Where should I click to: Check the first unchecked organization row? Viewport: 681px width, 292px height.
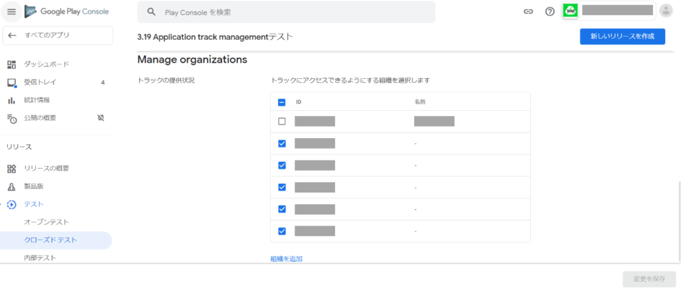(x=281, y=121)
